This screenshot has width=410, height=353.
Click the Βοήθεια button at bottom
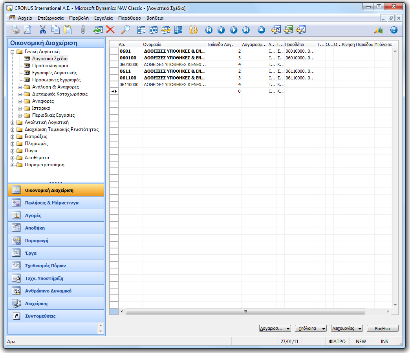pyautogui.click(x=383, y=328)
